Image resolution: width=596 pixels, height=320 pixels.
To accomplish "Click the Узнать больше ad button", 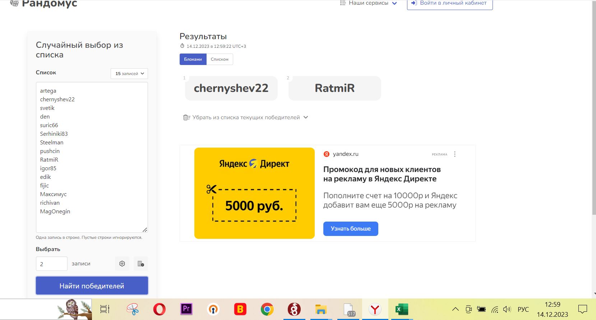I will tap(351, 229).
